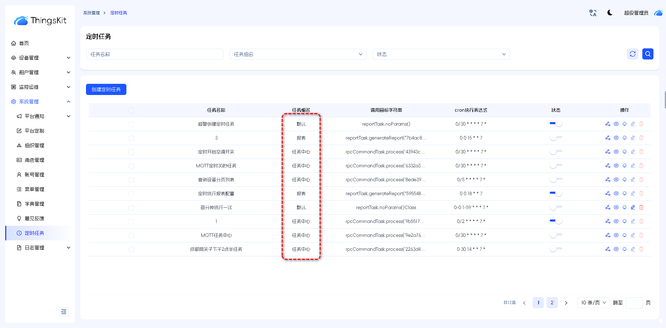Click the 创建定时任务 button
666x328 pixels.
tap(106, 89)
